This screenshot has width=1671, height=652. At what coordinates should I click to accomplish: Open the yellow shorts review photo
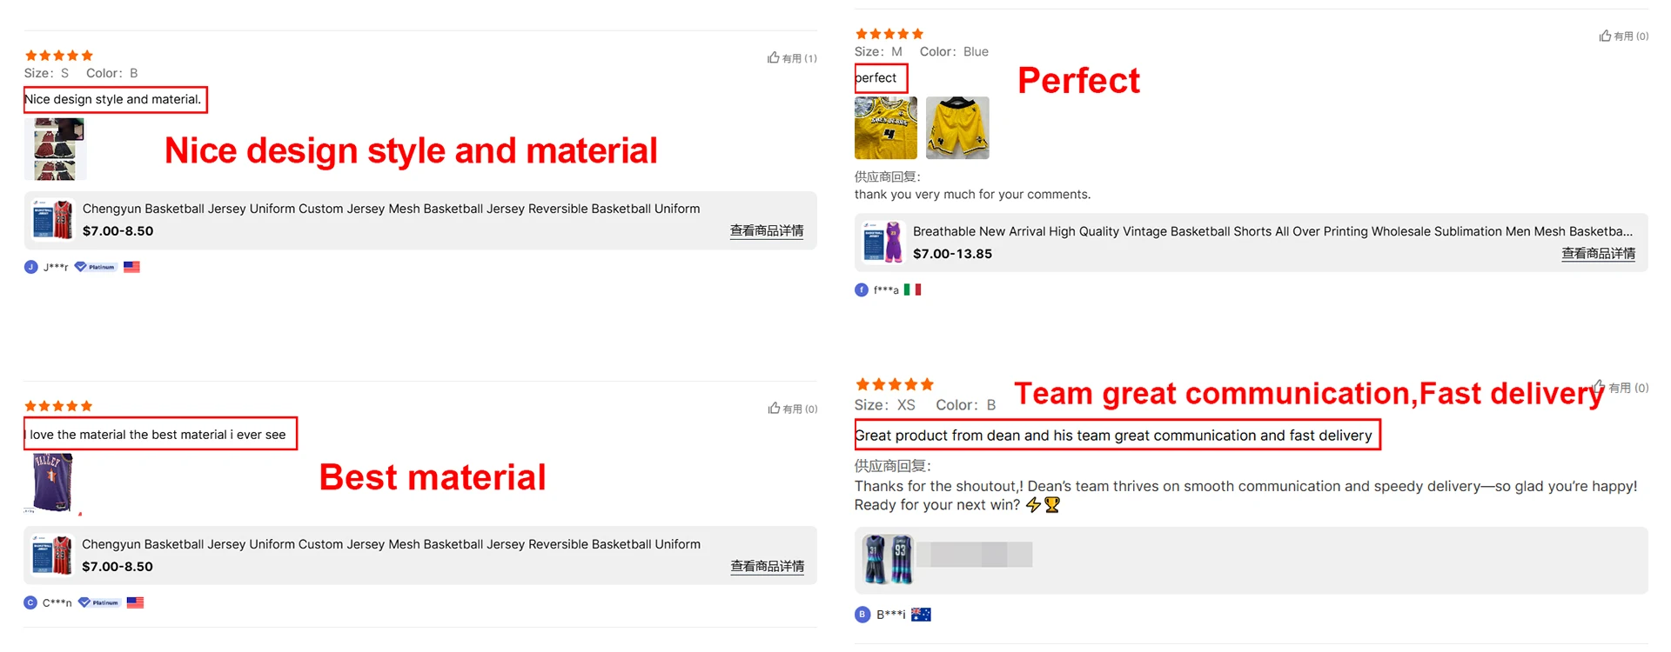[957, 128]
